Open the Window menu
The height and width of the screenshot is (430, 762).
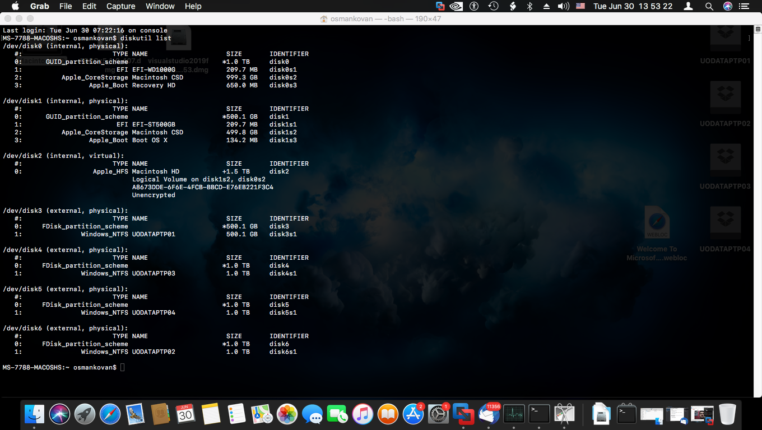(x=160, y=6)
